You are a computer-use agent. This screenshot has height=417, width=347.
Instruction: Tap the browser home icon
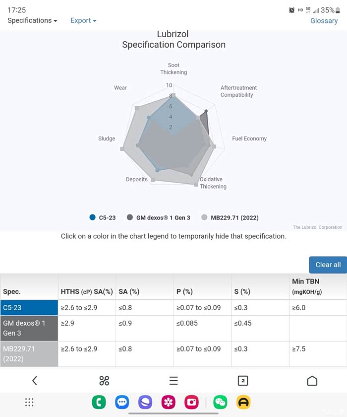tap(312, 381)
